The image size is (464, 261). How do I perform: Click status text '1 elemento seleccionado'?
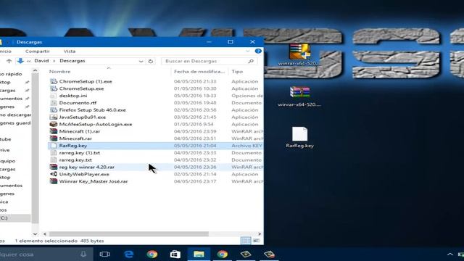coord(46,241)
